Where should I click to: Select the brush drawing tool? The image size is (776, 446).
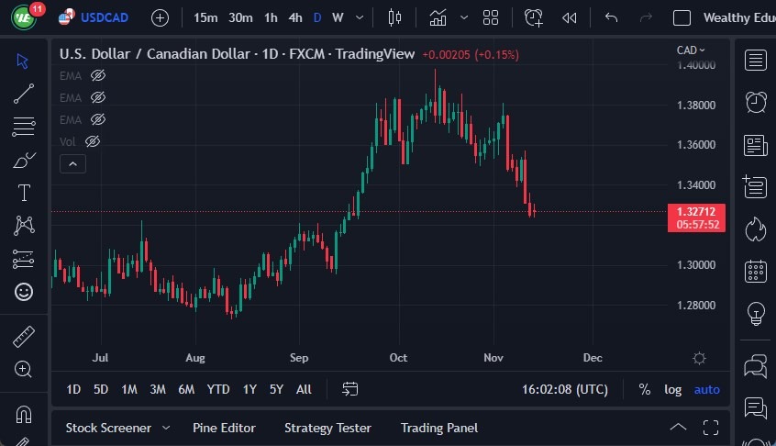tap(23, 160)
